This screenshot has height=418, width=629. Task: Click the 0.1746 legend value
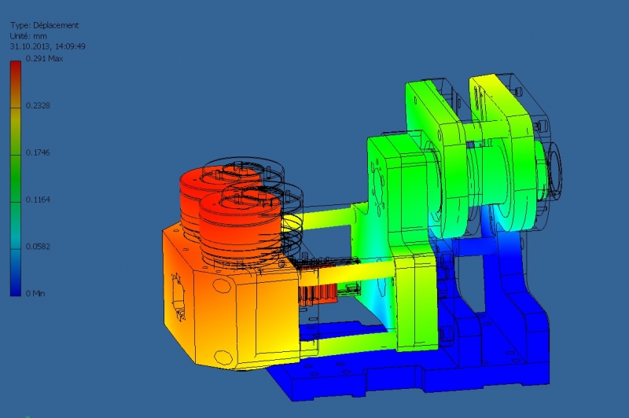[x=38, y=152]
